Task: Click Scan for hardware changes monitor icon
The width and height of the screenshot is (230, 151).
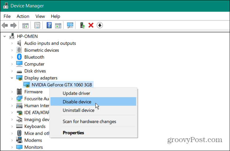Action: tap(70, 25)
